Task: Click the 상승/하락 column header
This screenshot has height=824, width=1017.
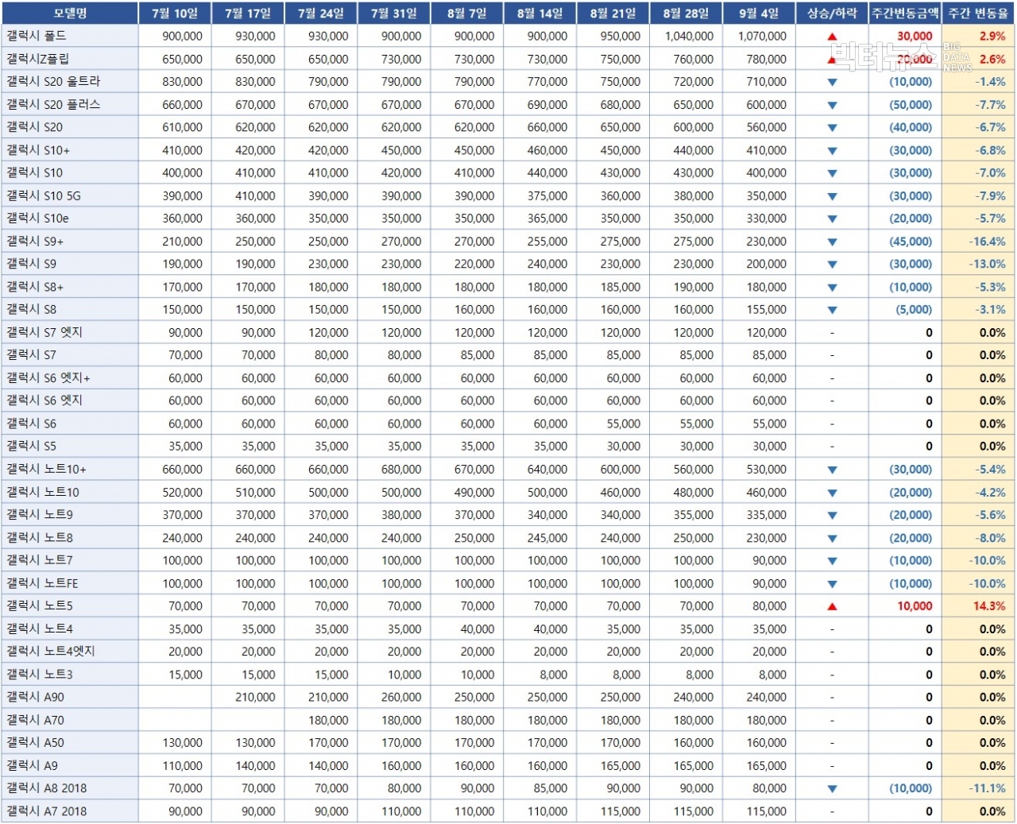Action: point(832,13)
